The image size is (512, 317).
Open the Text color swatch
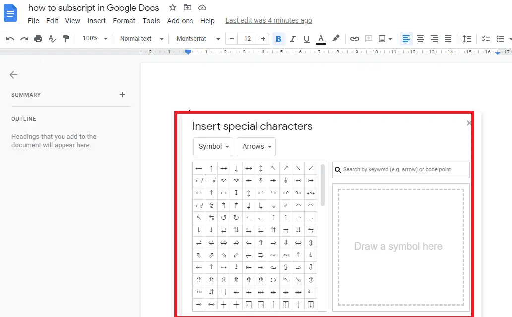pos(320,38)
